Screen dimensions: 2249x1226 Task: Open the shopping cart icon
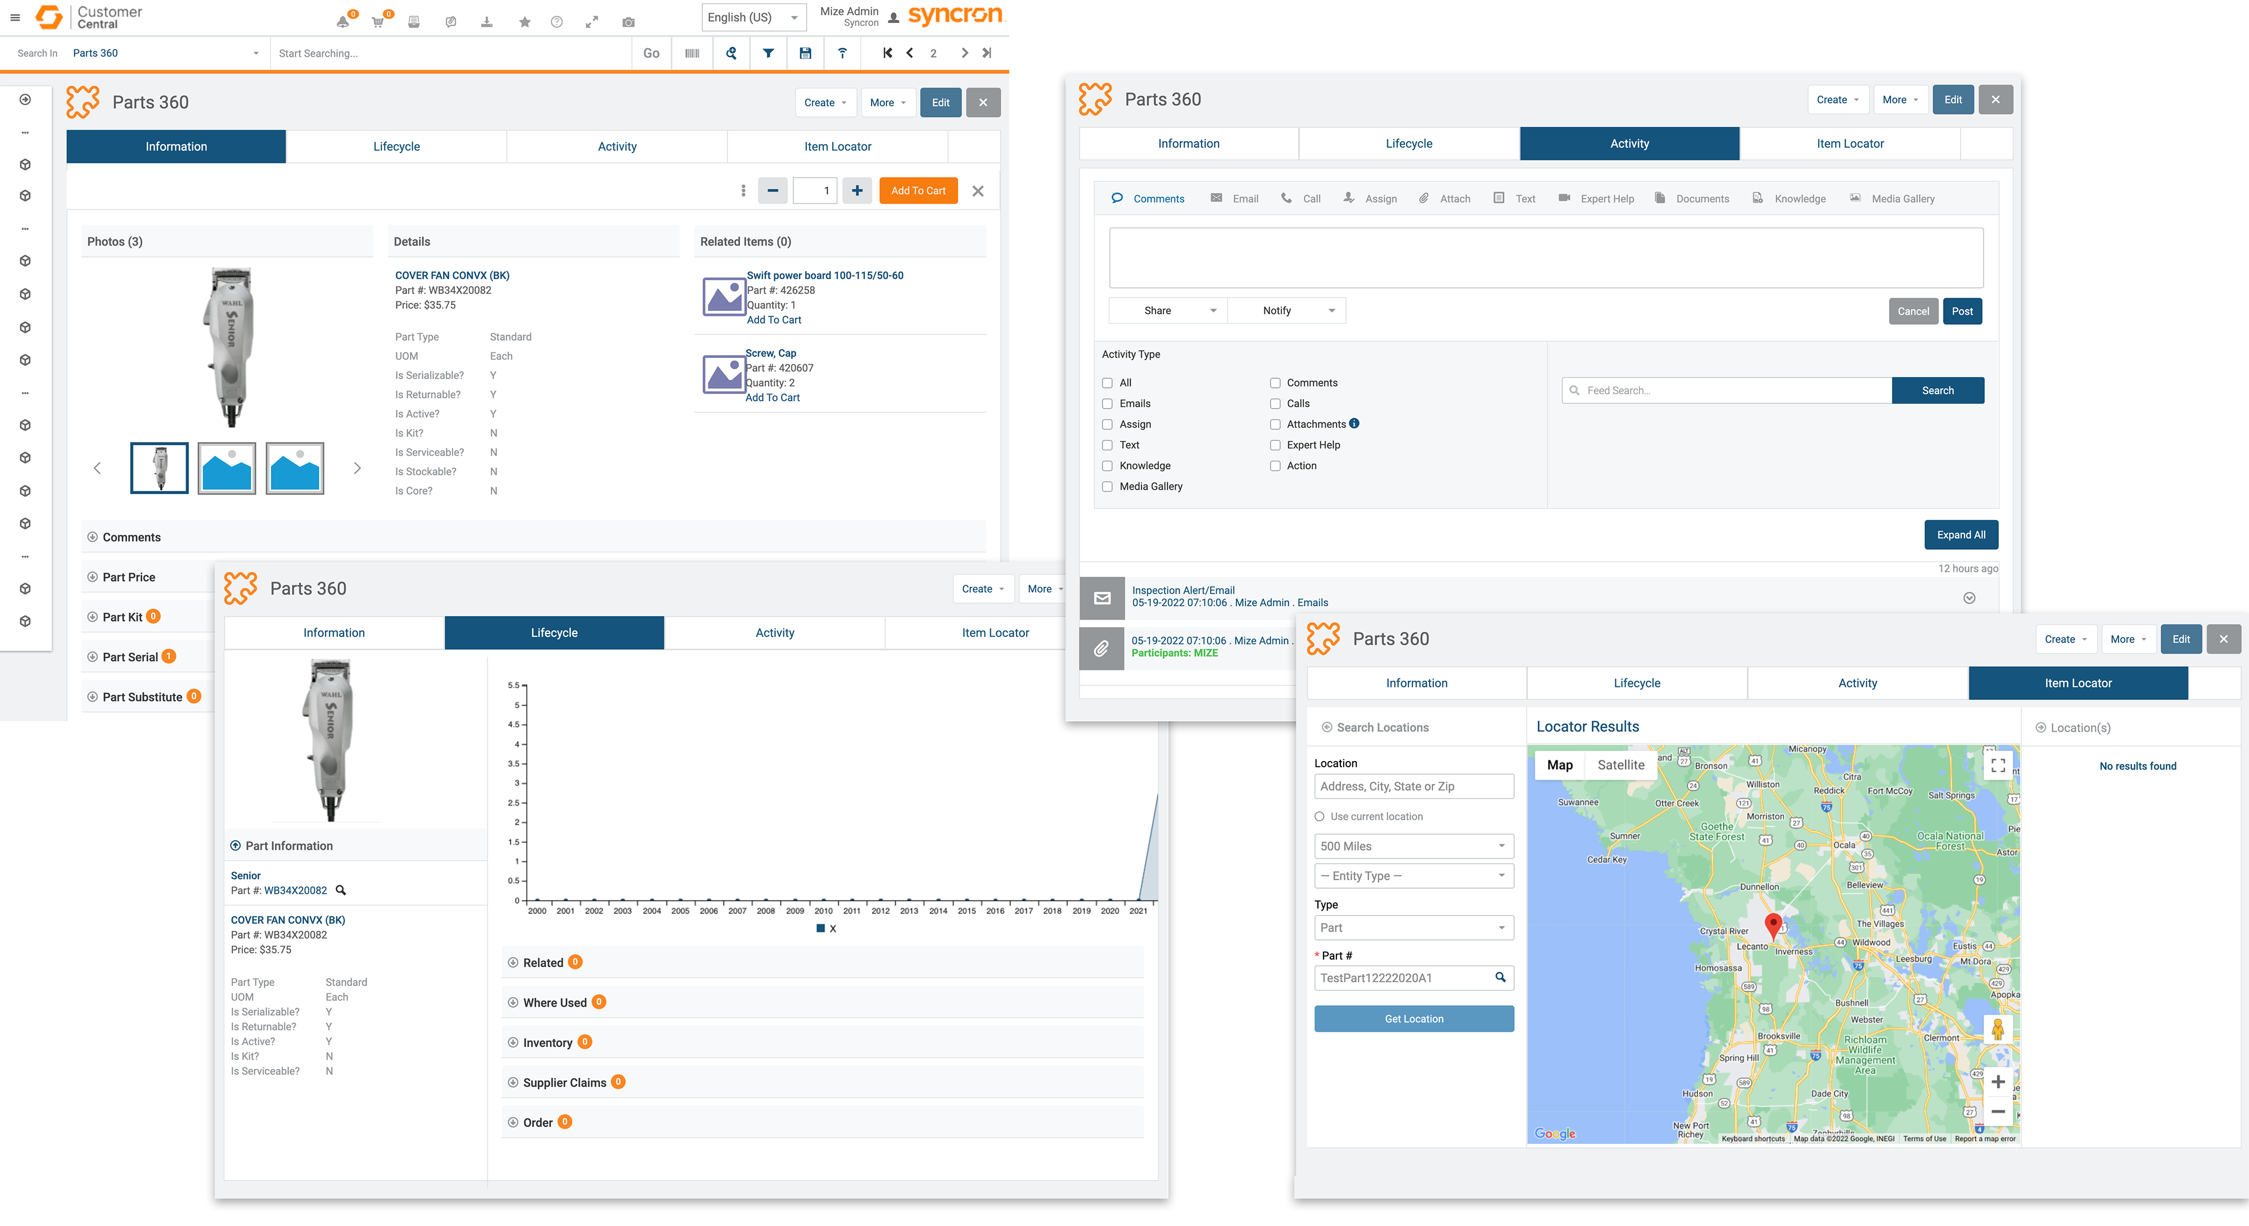(378, 22)
